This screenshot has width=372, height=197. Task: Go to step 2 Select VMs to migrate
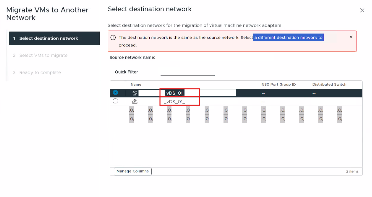click(x=43, y=55)
